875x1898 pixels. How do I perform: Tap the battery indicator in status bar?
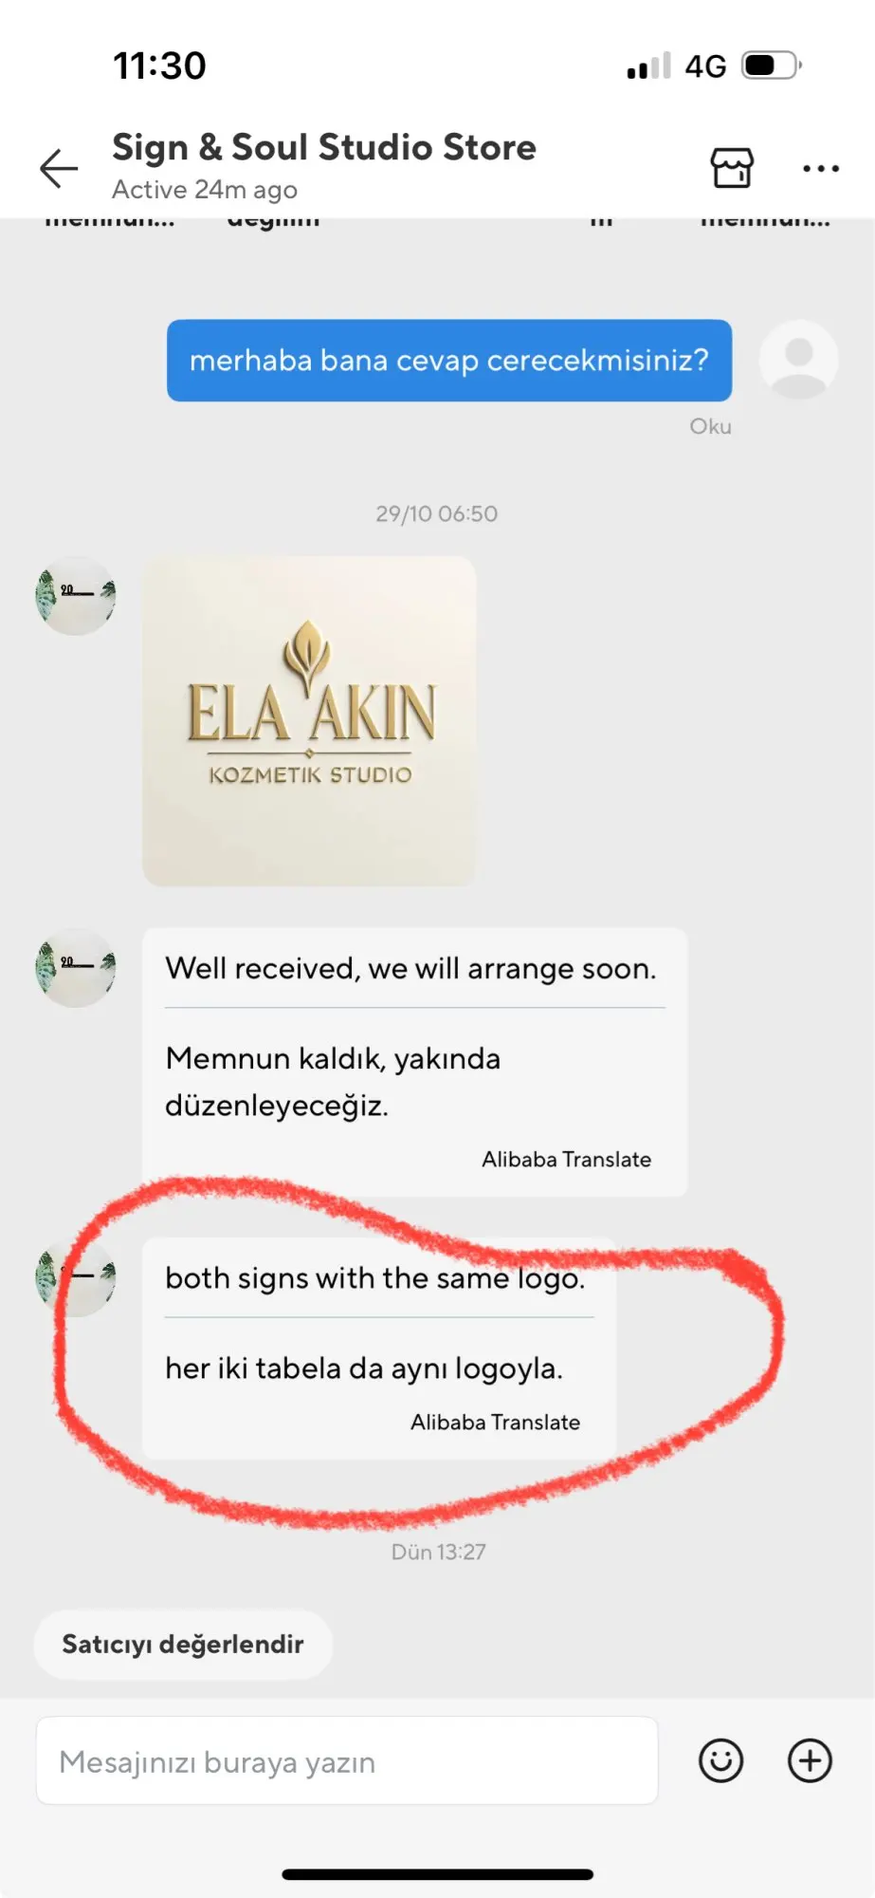[x=772, y=65]
